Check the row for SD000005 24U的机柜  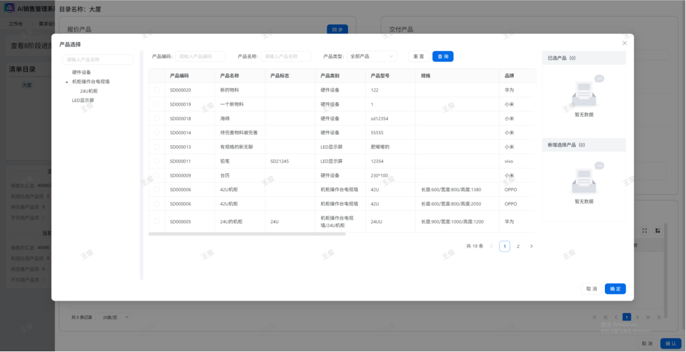click(x=157, y=221)
